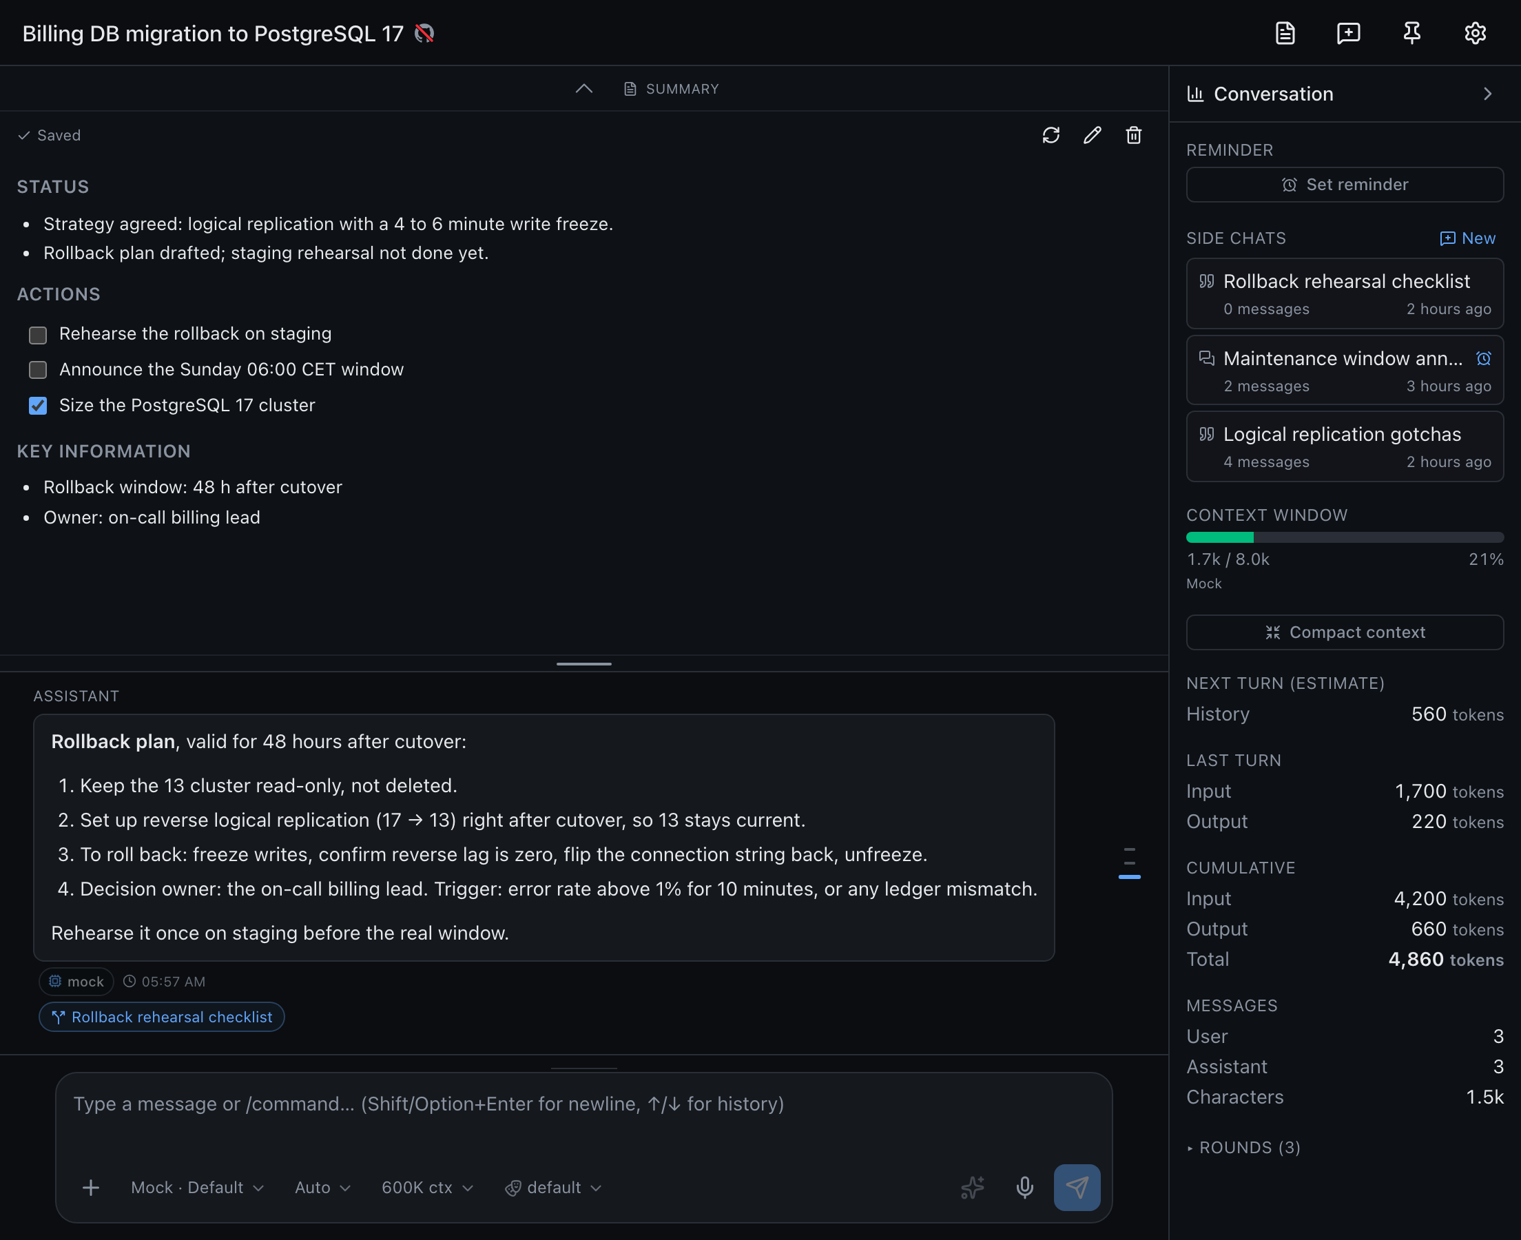Open the Logical replication gotchas side chat
Screen dimensions: 1521x1240
[x=1345, y=446]
